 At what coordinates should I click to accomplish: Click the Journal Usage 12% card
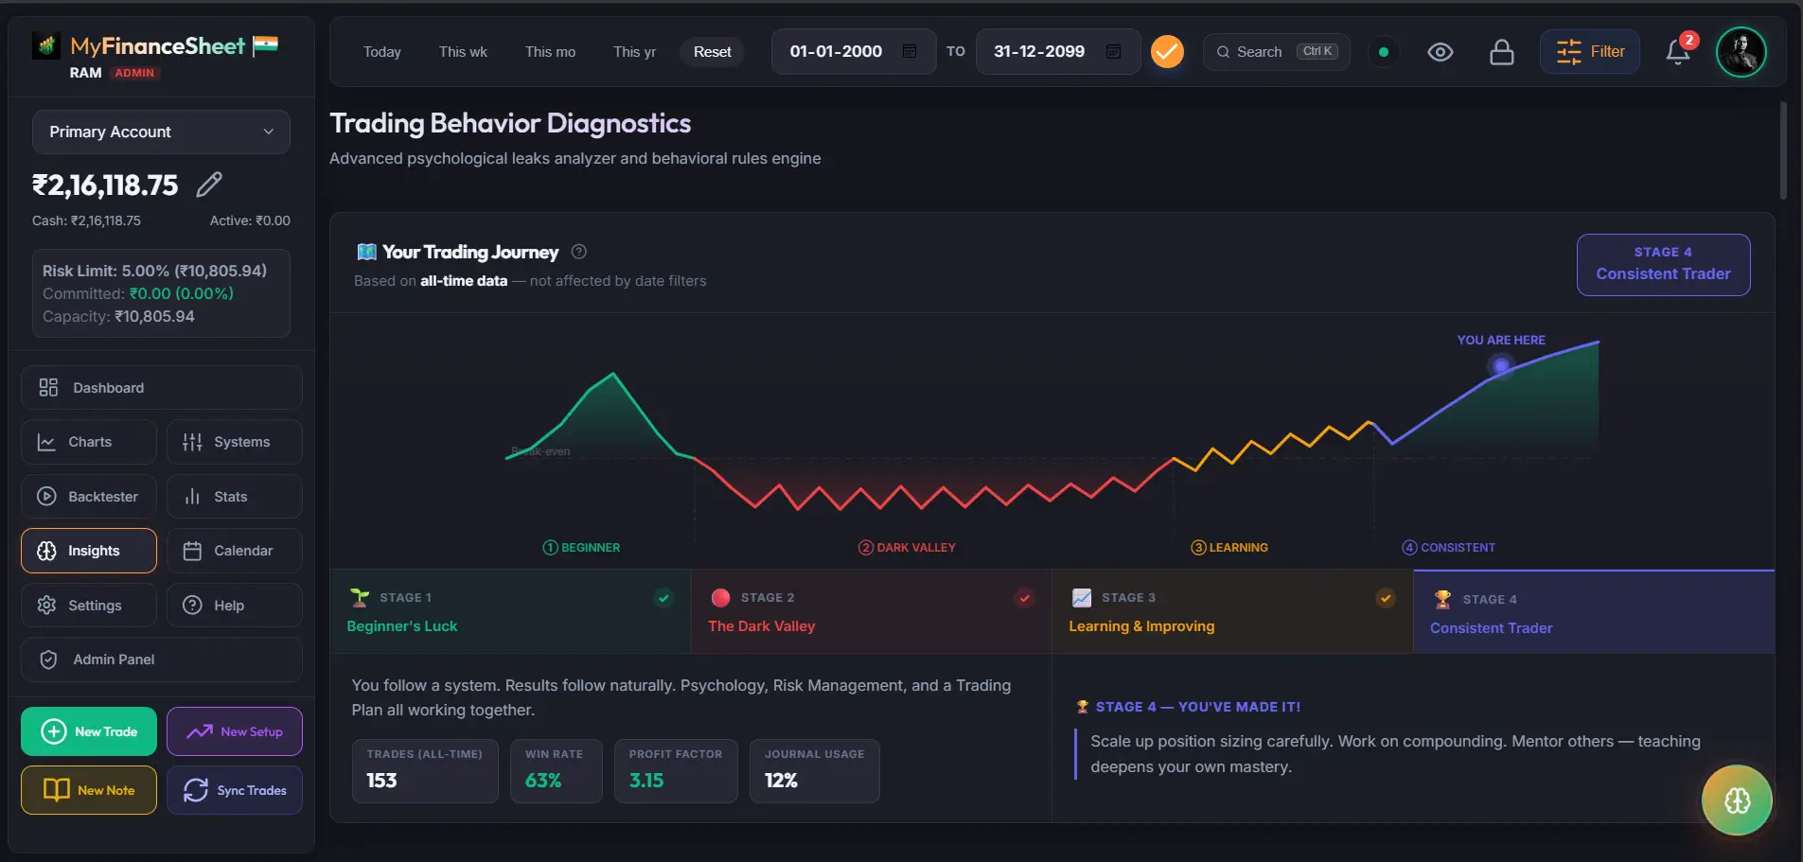(814, 771)
